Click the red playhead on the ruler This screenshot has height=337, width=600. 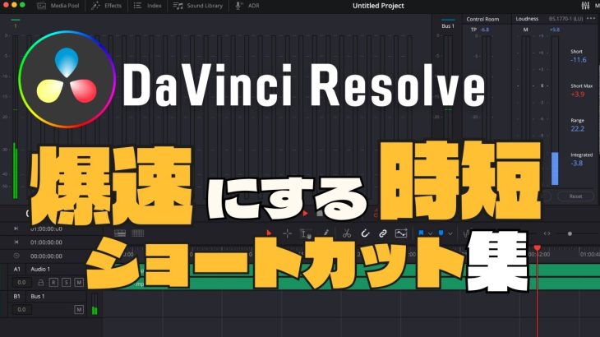point(538,248)
